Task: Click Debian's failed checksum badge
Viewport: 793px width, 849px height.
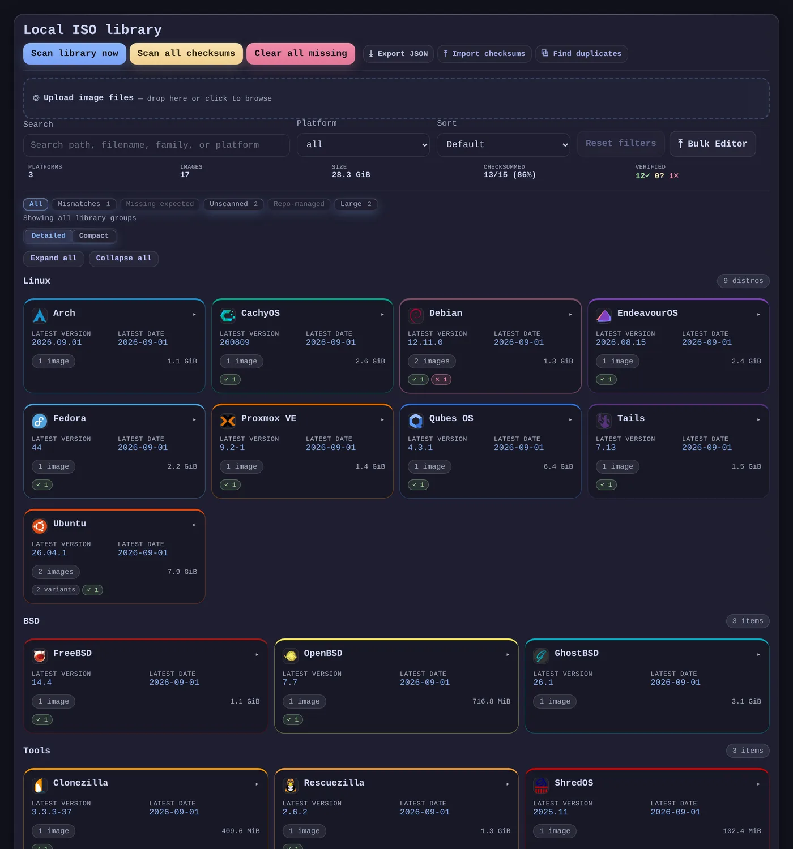Action: click(x=441, y=380)
